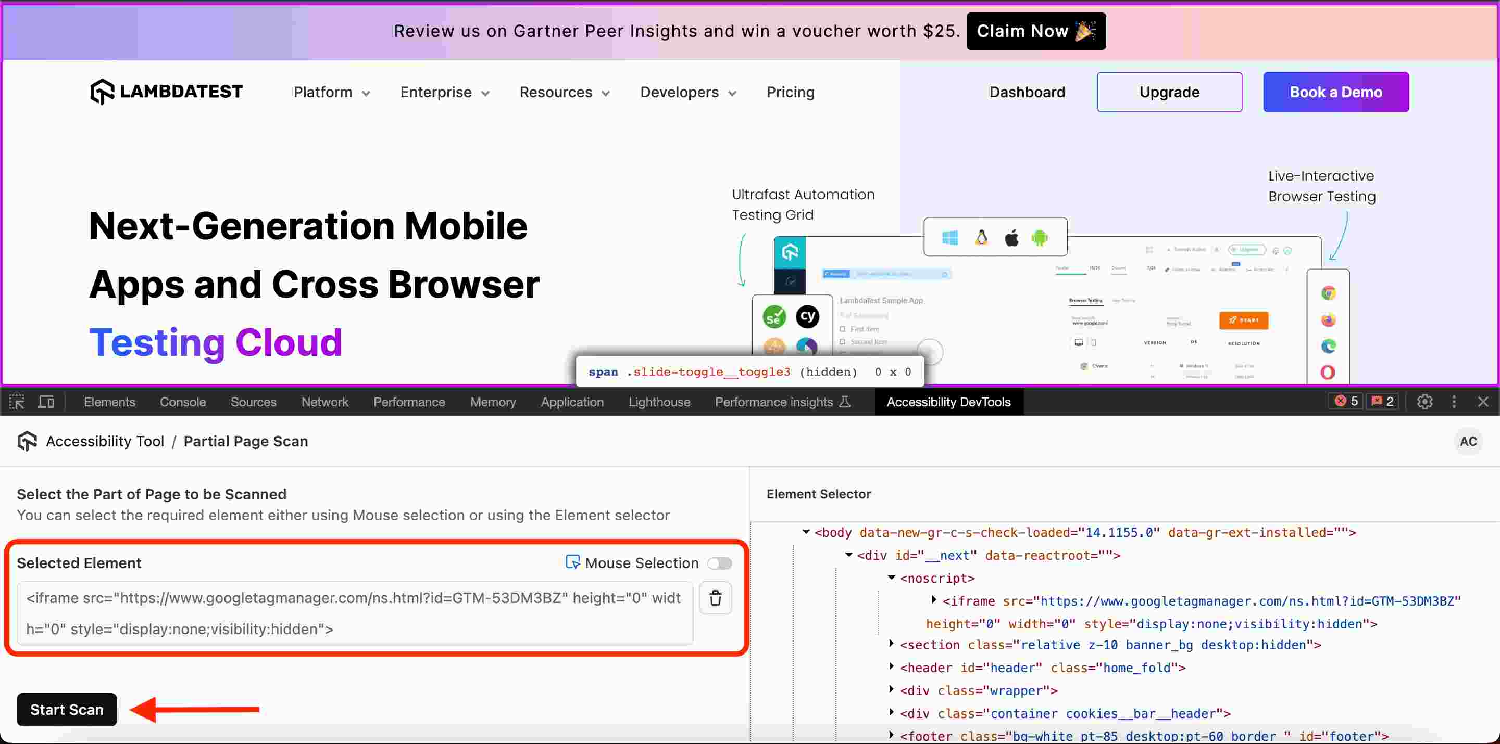Click the LambdaTest logo in the header
The image size is (1500, 744).
167,92
